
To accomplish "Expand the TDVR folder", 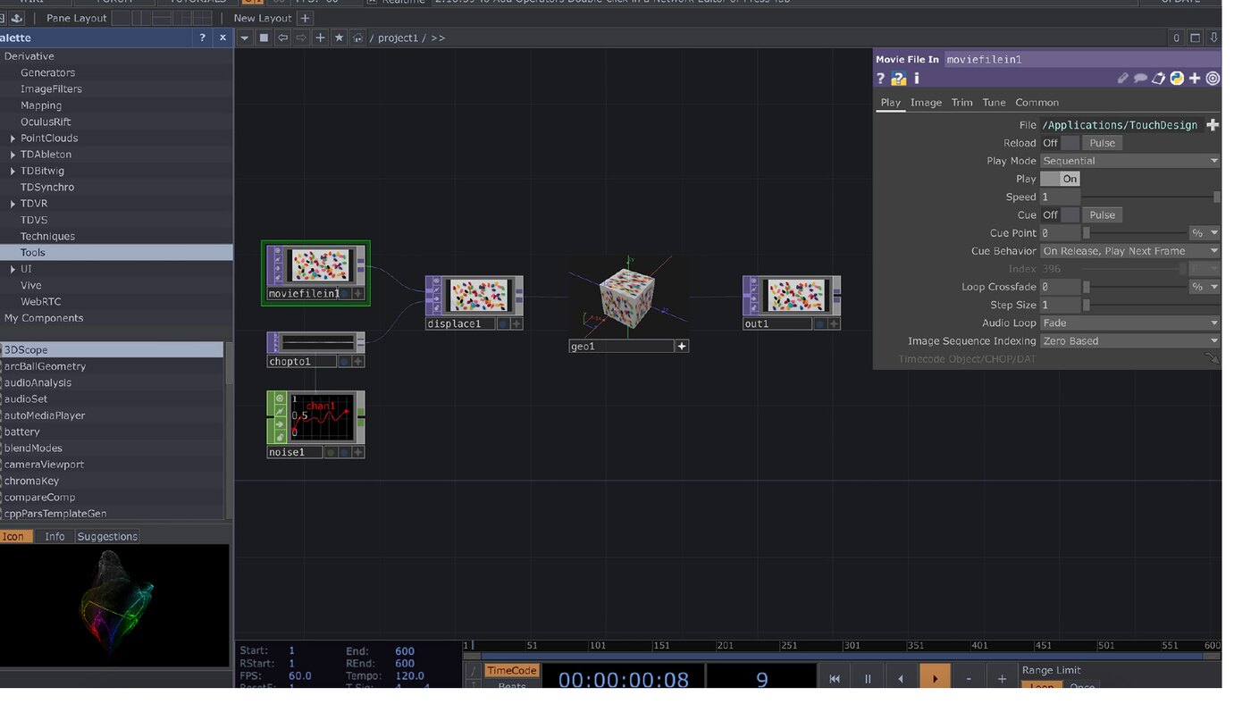I will pos(13,204).
